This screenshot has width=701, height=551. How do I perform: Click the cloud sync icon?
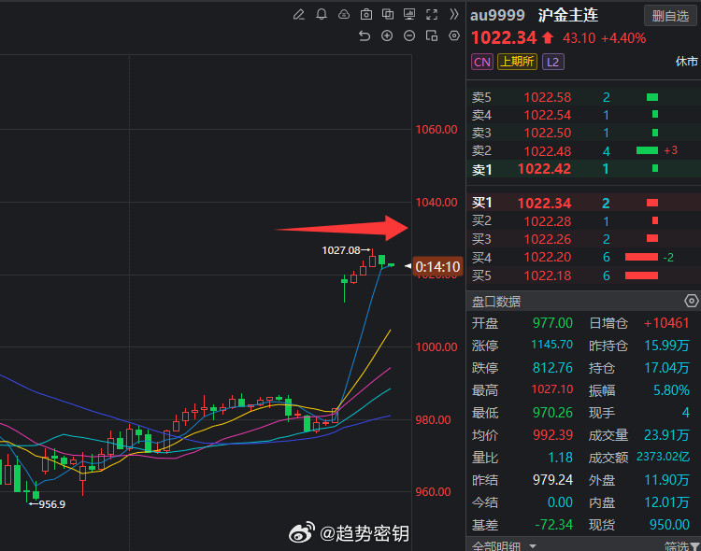pos(344,15)
